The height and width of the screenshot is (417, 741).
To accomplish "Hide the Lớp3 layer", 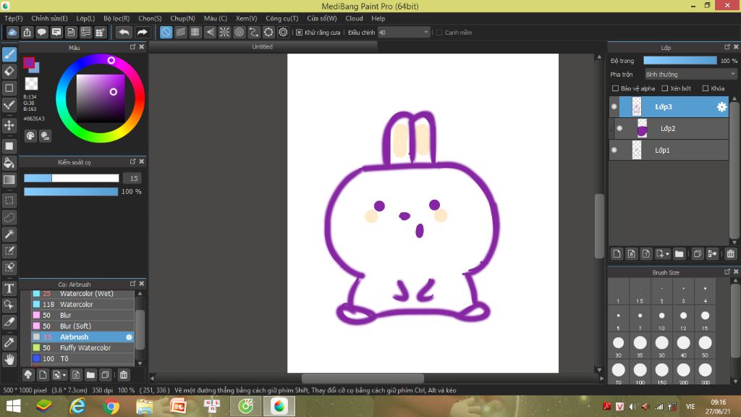I will click(x=614, y=107).
